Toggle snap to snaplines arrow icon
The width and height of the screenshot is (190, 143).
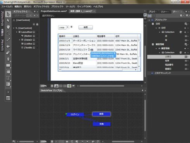click(x=69, y=86)
